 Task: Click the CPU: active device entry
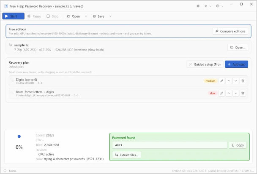tap(46, 154)
